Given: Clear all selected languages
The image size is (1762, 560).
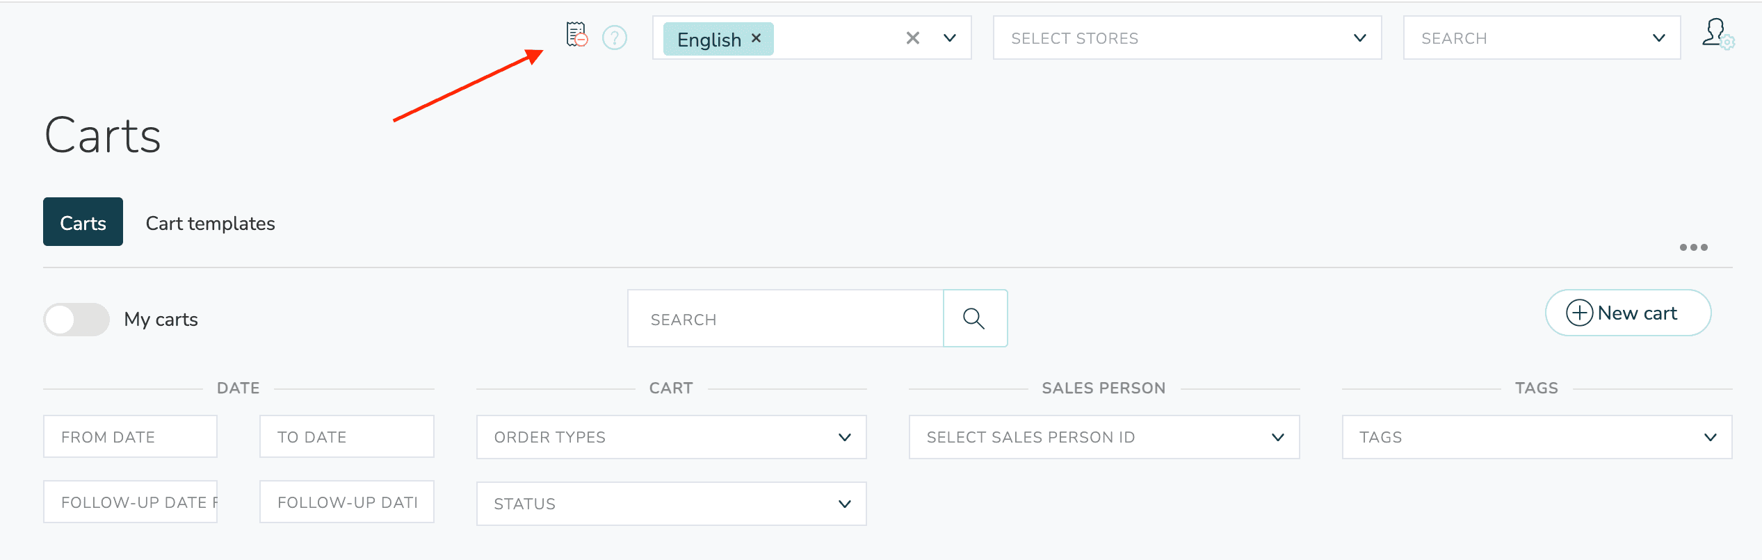Looking at the screenshot, I should click(913, 38).
